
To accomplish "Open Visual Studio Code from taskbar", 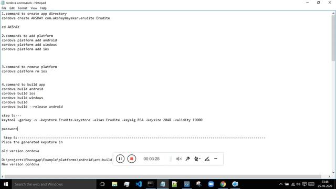I will pyautogui.click(x=139, y=184).
